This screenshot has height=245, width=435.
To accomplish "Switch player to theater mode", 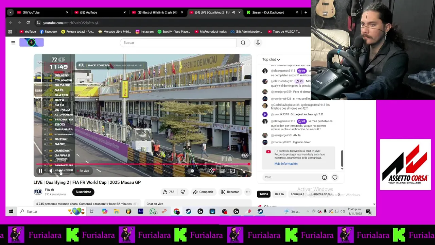I will click(222, 171).
